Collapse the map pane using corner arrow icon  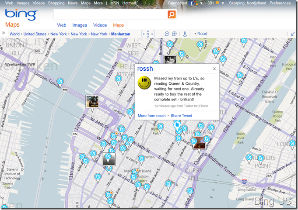tap(293, 34)
